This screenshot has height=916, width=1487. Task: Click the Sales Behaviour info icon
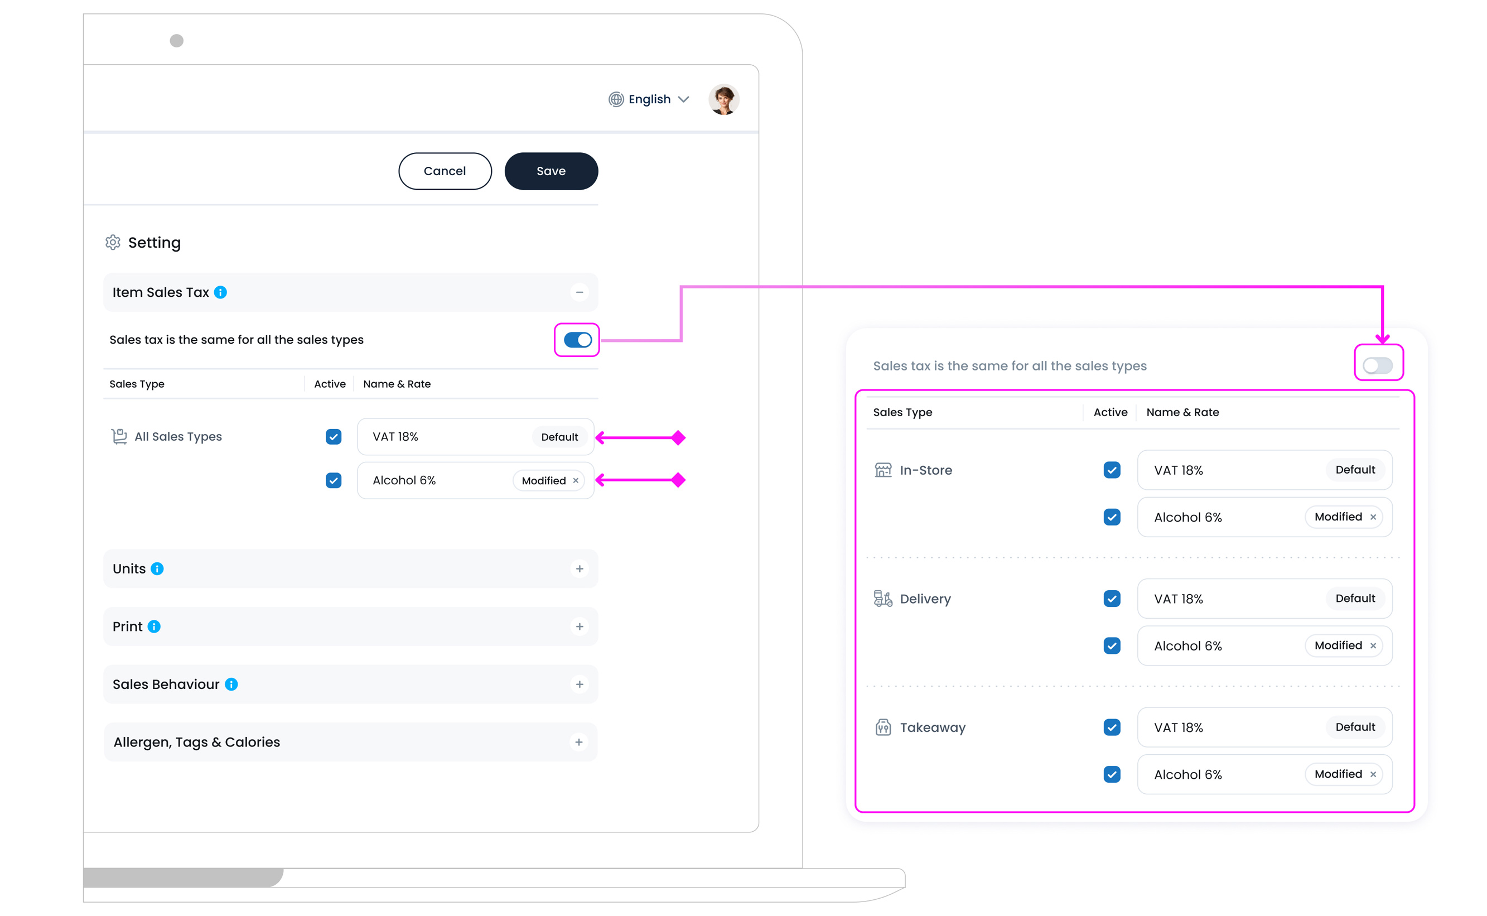(x=231, y=684)
